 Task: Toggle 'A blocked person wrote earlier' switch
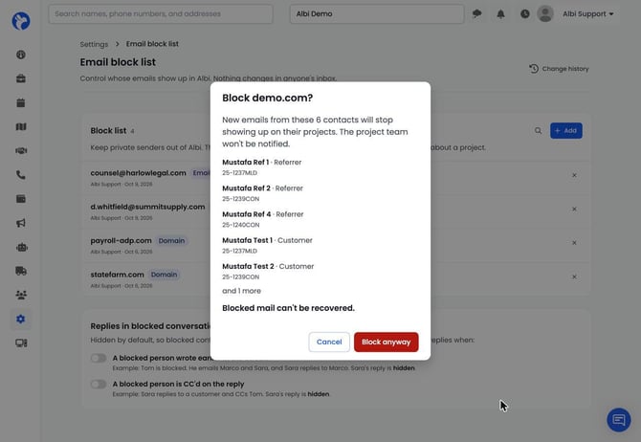[99, 358]
